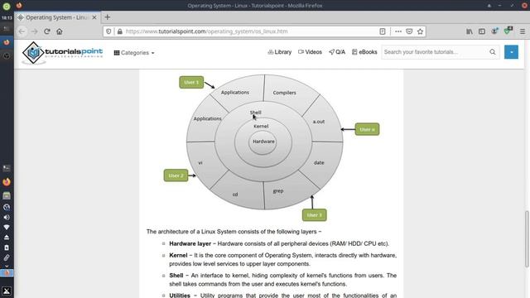The height and width of the screenshot is (298, 530).
Task: Reload the current page
Action: click(47, 31)
